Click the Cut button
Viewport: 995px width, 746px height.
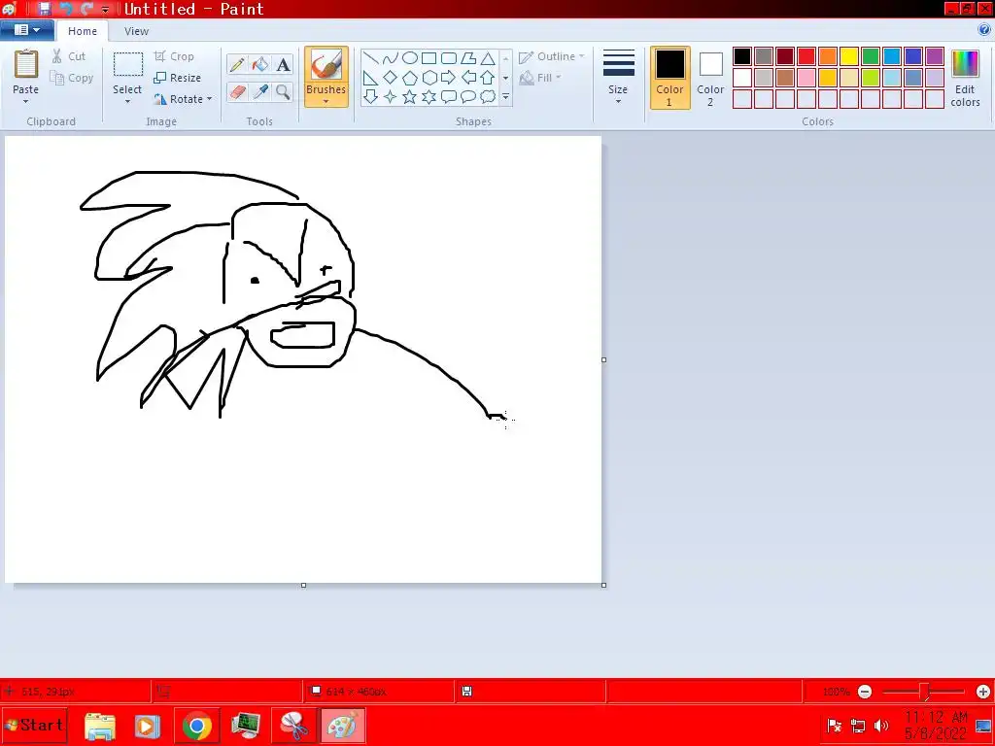point(69,56)
